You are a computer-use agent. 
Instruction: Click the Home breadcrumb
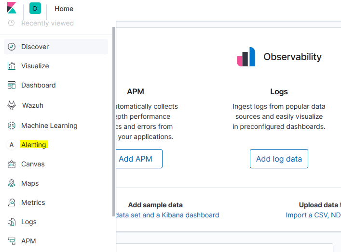tap(64, 9)
